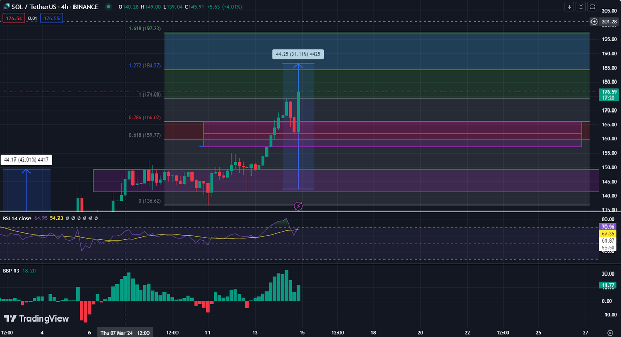Screen dimensions: 621x337
Task: Select the RSI 14 close indicator legend
Action: 17,218
